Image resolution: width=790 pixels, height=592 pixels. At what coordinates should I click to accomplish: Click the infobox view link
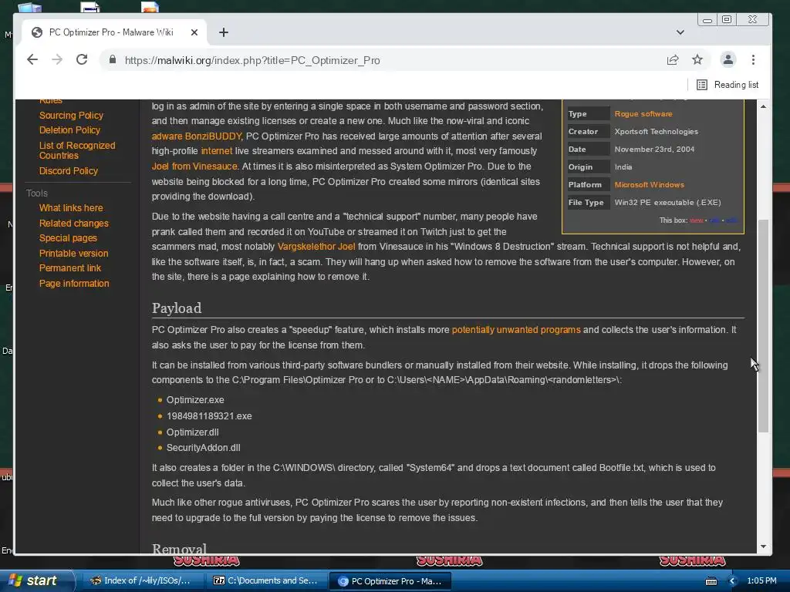pos(697,220)
